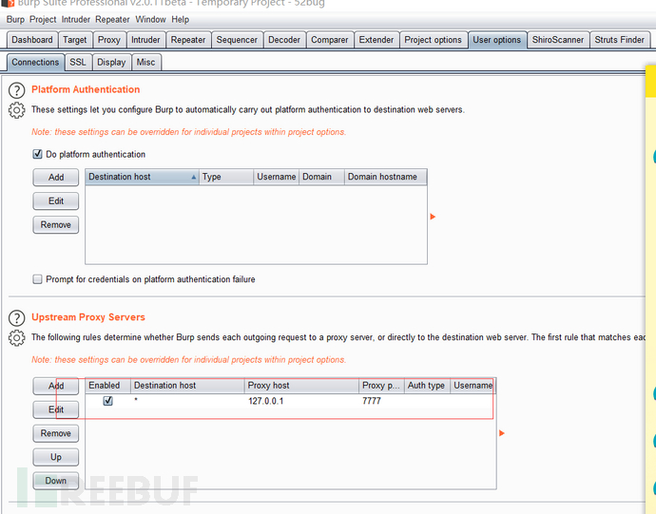Viewport: 656px width, 514px height.
Task: Click the Enabled column header
Action: click(x=108, y=386)
